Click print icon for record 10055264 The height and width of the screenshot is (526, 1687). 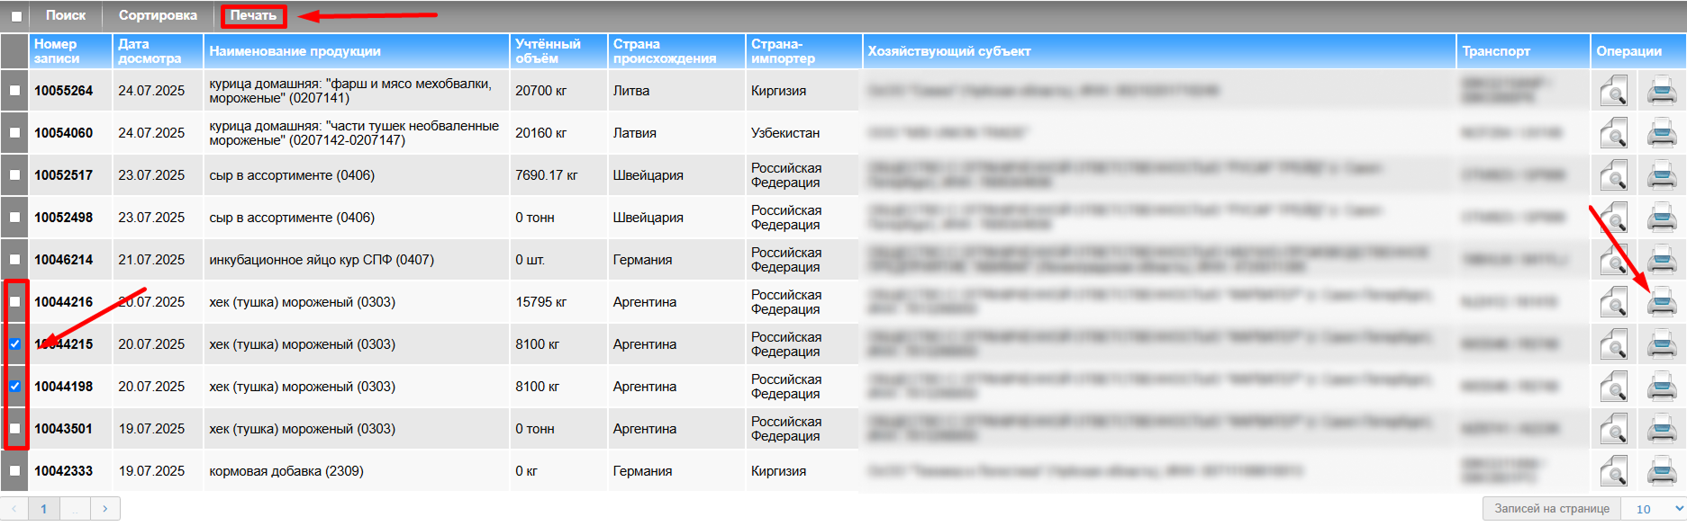1661,91
